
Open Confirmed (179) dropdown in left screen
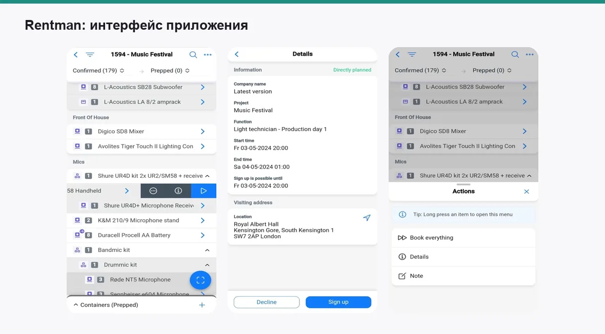[x=98, y=71]
